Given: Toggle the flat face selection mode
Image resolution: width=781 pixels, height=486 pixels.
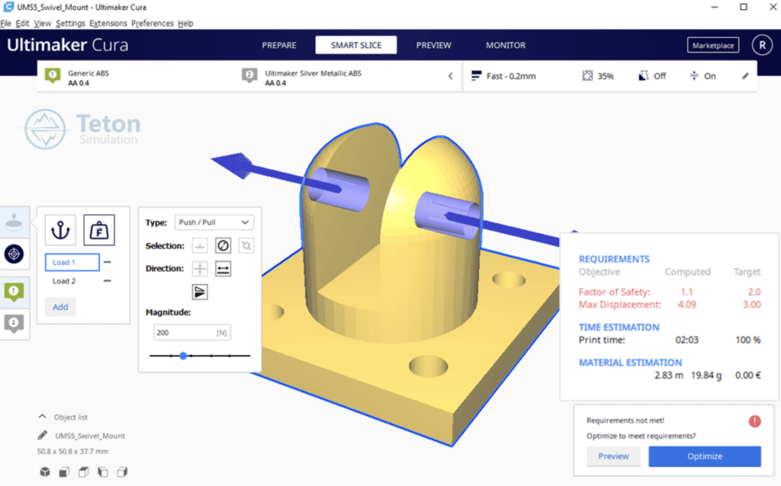Looking at the screenshot, I should [200, 246].
